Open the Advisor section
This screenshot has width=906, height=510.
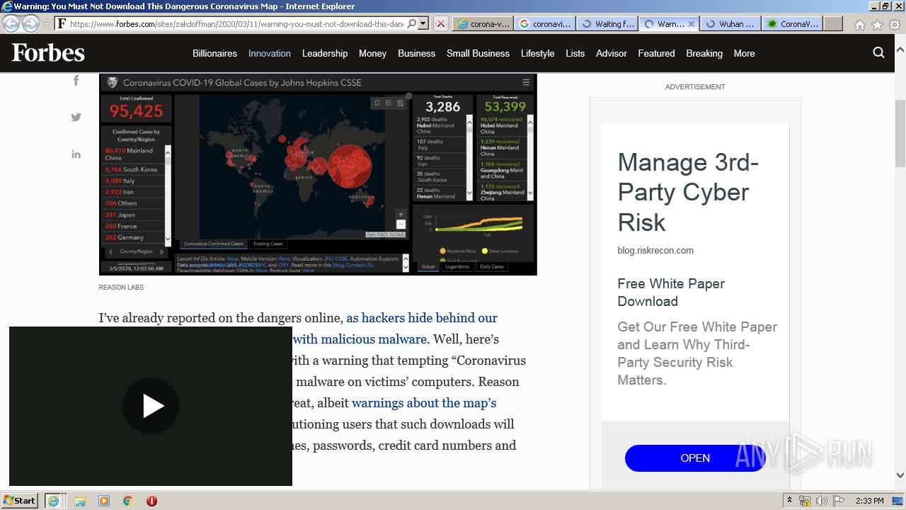[x=612, y=53]
